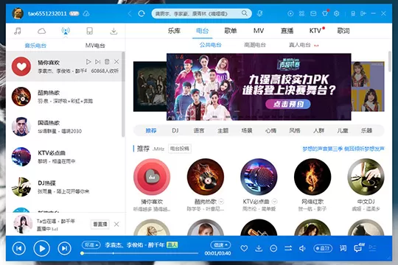This screenshot has width=398, height=265.
Task: Open the 网络红歌 station thumbnail
Action: click(x=313, y=177)
